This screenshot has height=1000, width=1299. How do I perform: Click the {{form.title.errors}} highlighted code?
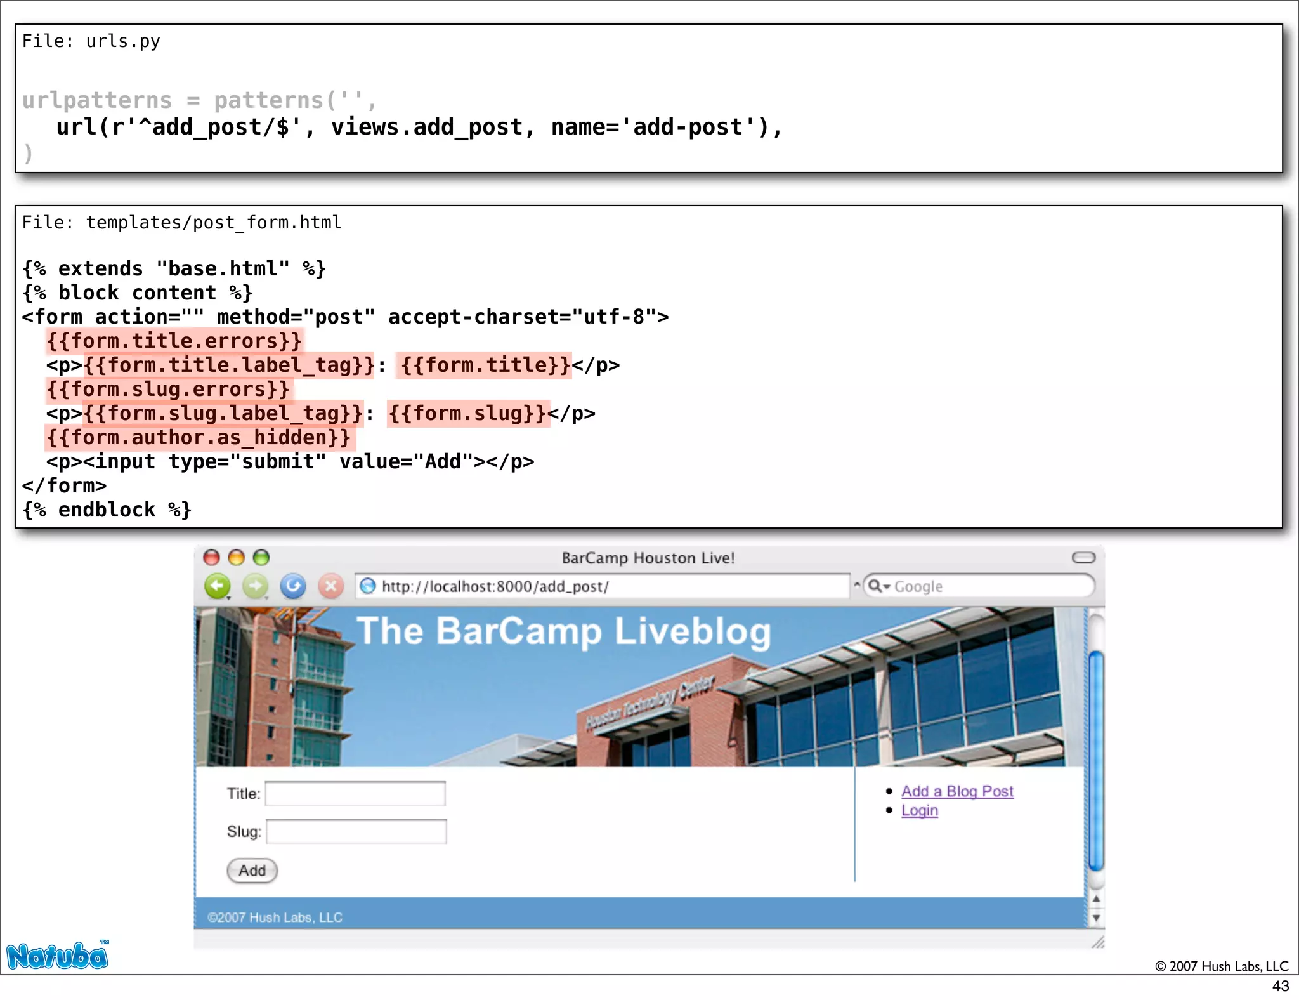point(174,341)
